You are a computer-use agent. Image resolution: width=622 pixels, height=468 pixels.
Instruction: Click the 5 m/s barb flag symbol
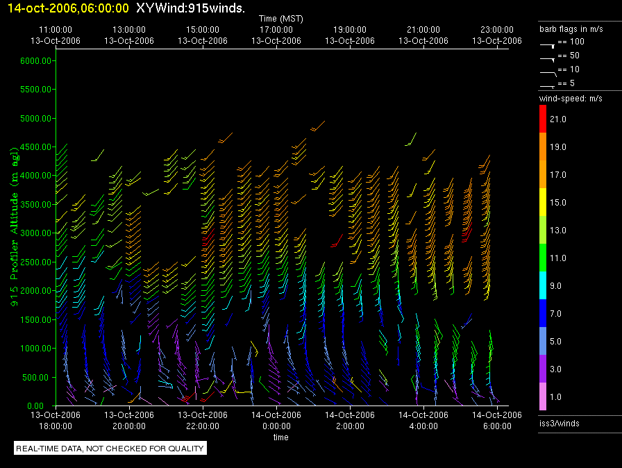(547, 85)
